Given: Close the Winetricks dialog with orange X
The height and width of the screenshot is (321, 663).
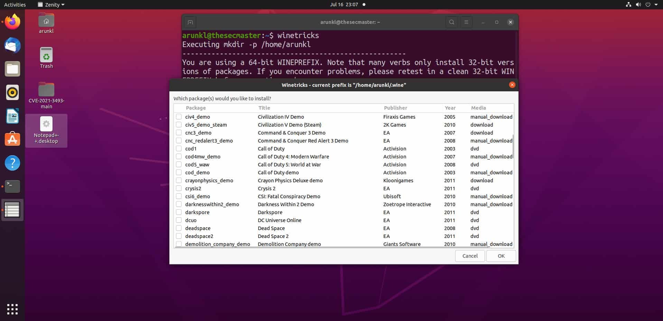Looking at the screenshot, I should pos(512,85).
